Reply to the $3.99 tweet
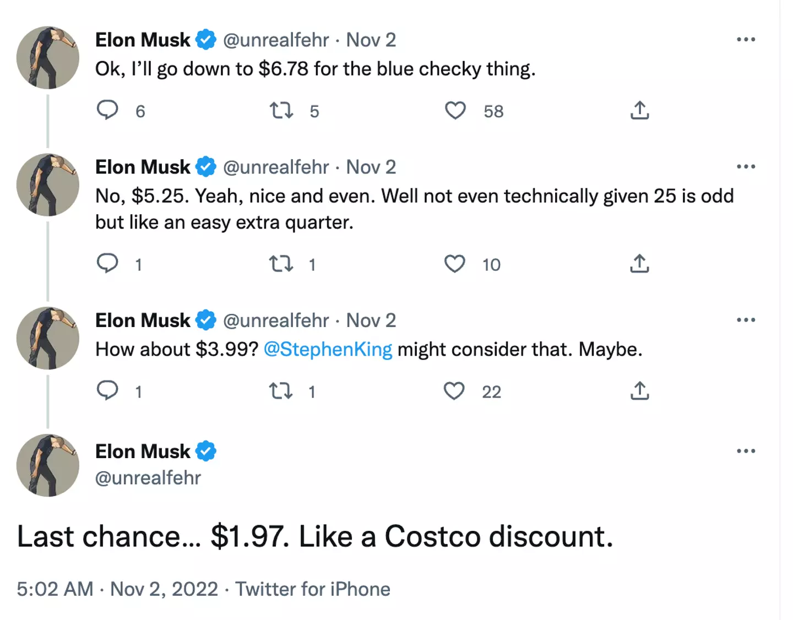This screenshot has width=793, height=620. click(x=107, y=391)
